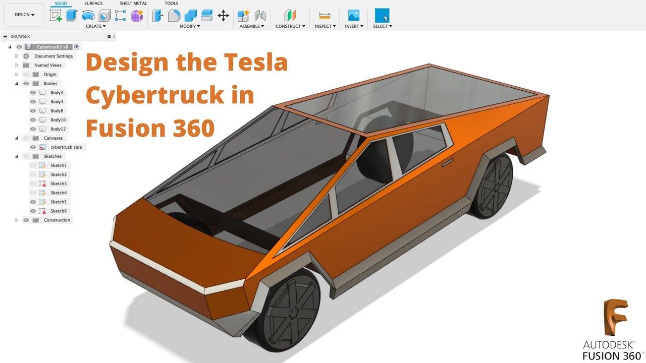Collapse the Bodies node
The image size is (646, 363).
tap(17, 83)
